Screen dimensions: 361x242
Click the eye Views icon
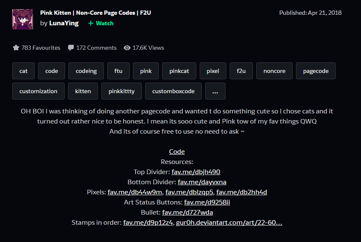(127, 48)
